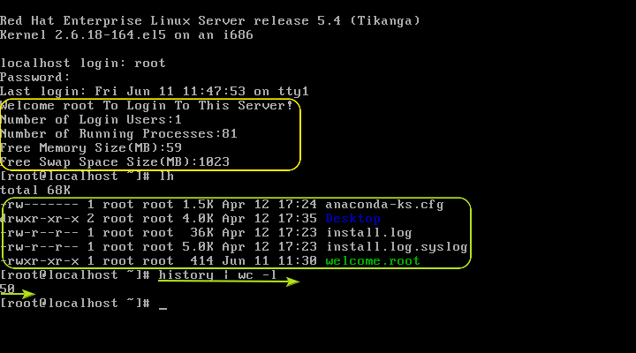Click the 'lh' command after prompt
This screenshot has width=636, height=353.
[x=167, y=176]
